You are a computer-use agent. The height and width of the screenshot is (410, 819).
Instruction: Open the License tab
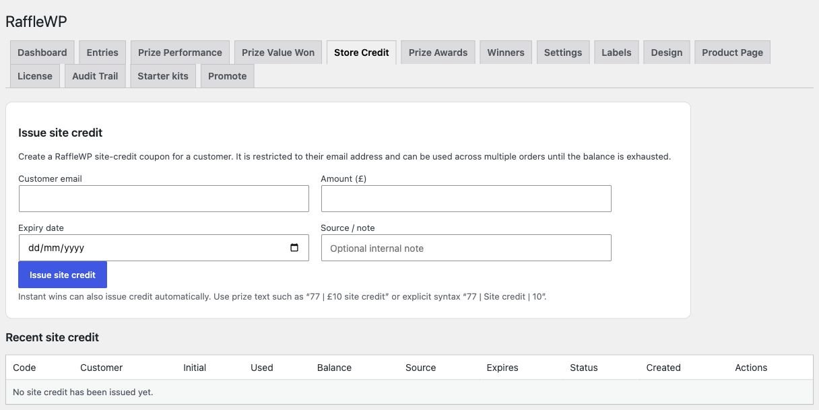tap(35, 76)
